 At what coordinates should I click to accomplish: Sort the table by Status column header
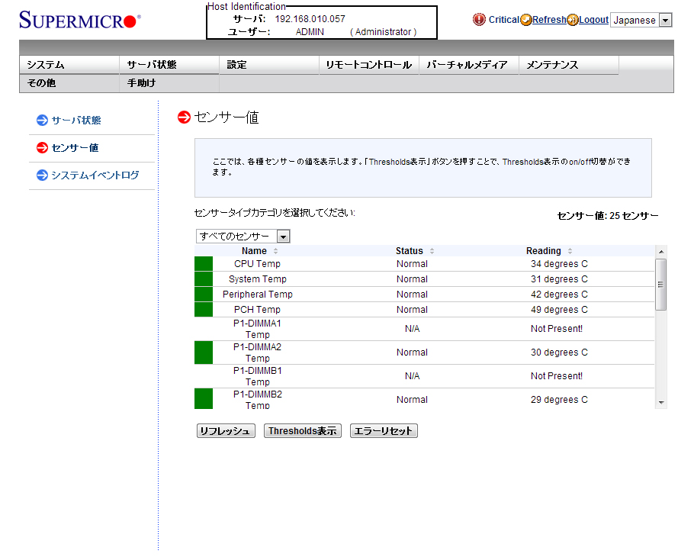click(410, 251)
